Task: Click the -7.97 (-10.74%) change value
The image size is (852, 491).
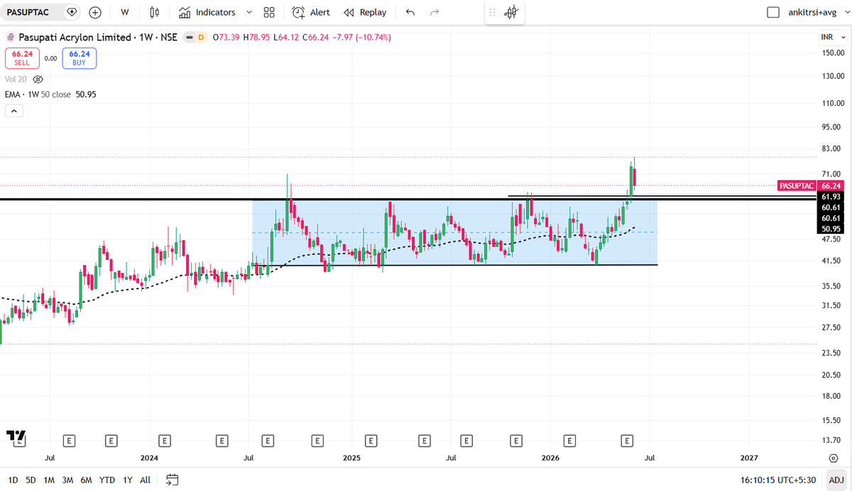Action: click(361, 37)
